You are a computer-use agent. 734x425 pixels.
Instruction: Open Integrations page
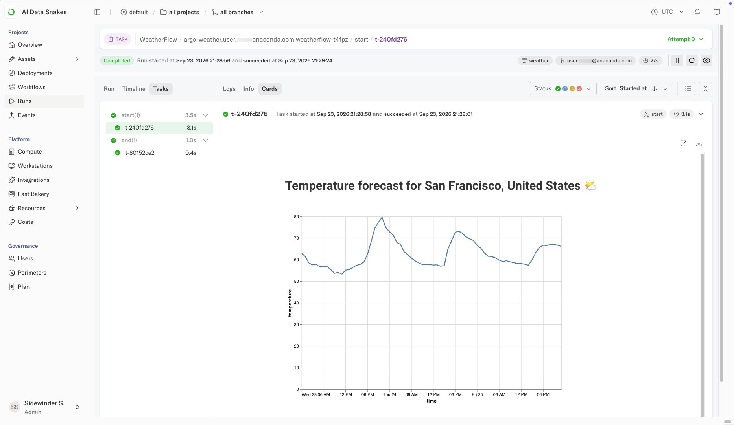click(x=44, y=180)
